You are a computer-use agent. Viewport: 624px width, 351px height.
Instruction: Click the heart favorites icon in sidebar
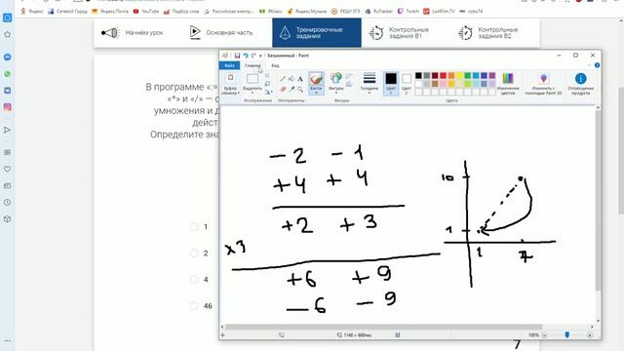point(7,169)
